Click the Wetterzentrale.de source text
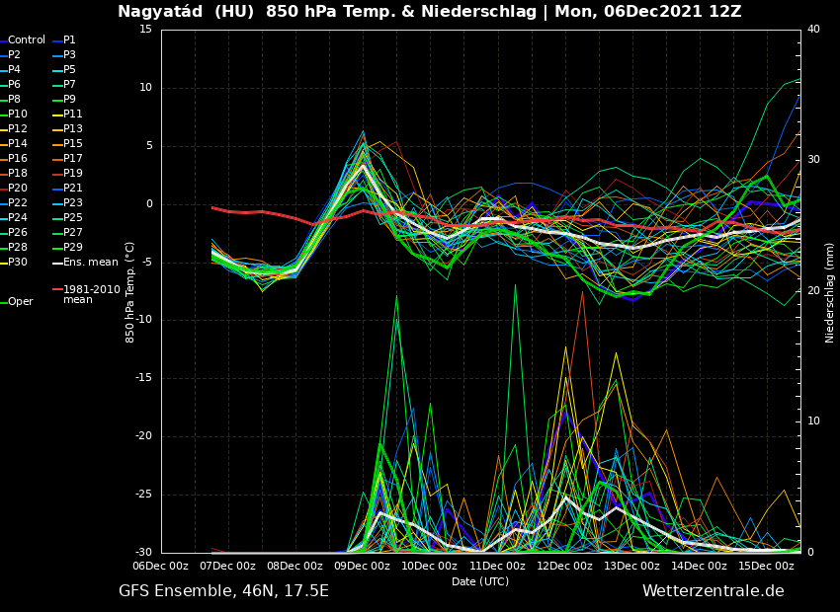Image resolution: width=840 pixels, height=612 pixels. [713, 591]
